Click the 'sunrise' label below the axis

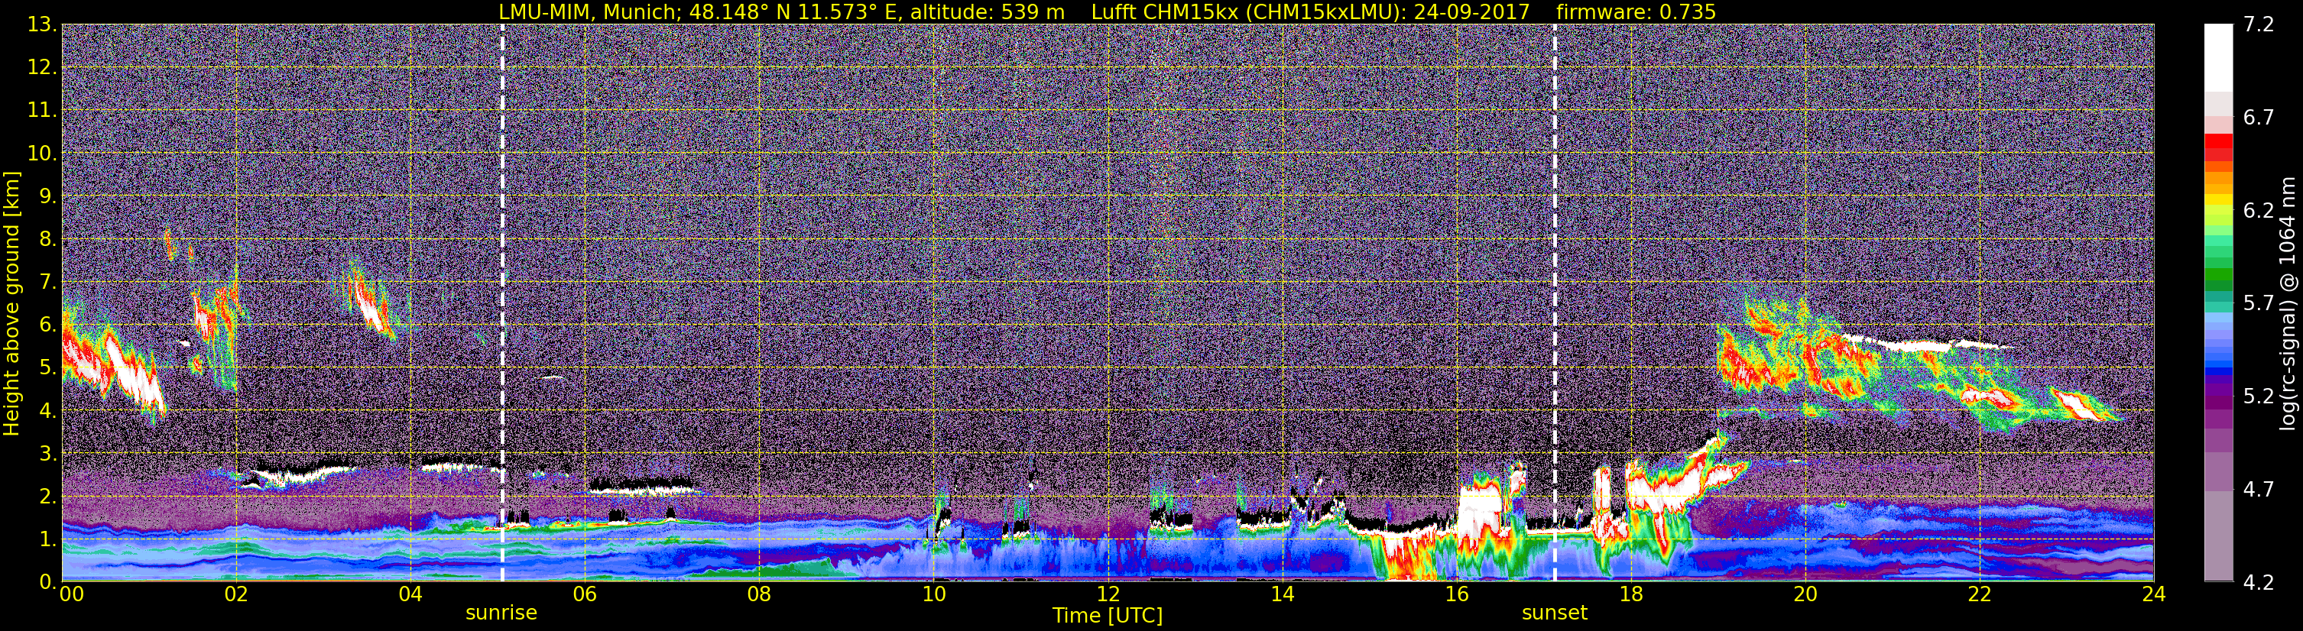tap(501, 613)
